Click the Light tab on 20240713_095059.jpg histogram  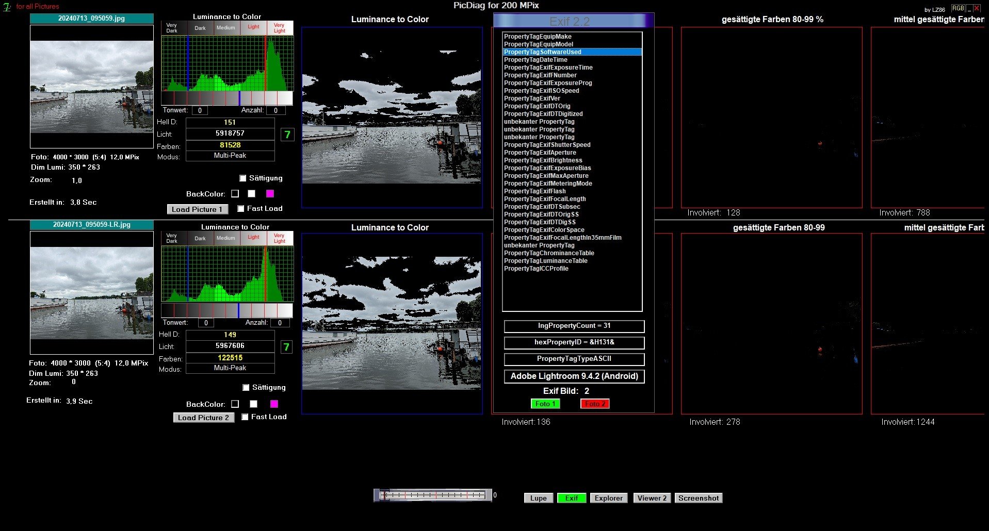pos(253,27)
